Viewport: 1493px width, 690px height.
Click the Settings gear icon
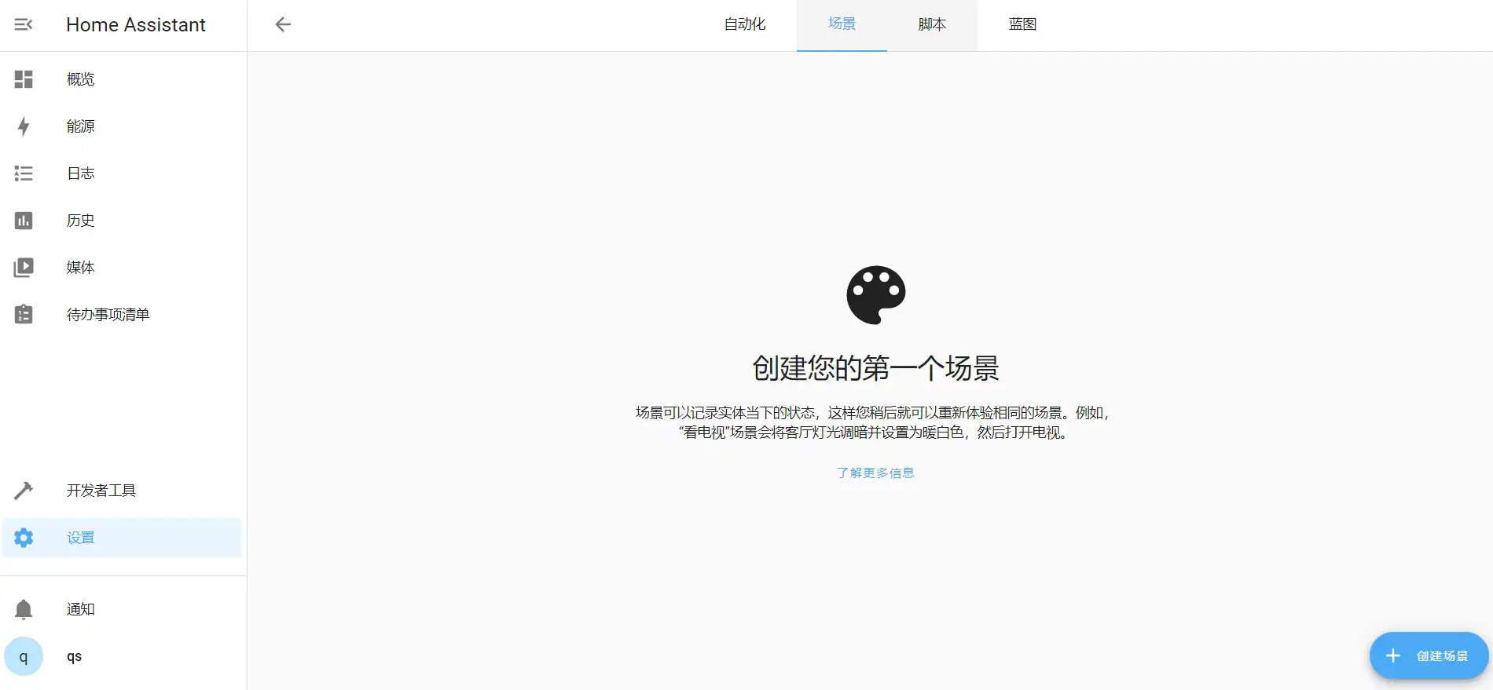24,538
